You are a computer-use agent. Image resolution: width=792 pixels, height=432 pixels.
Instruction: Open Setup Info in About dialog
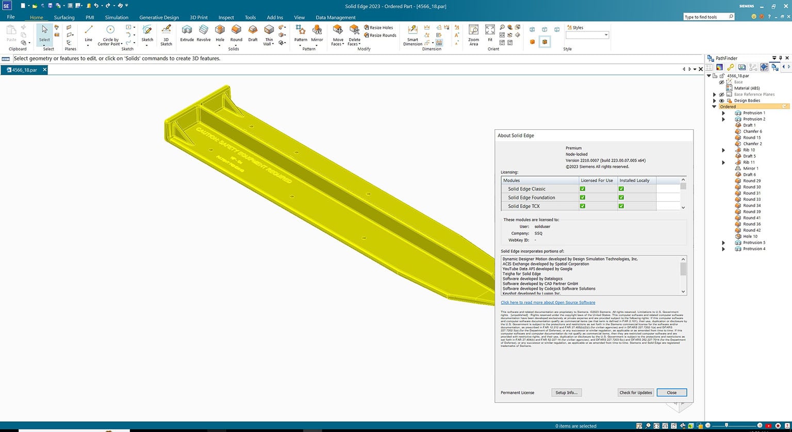(x=566, y=392)
